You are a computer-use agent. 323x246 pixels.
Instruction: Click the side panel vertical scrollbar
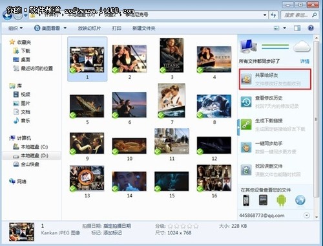(x=316, y=118)
